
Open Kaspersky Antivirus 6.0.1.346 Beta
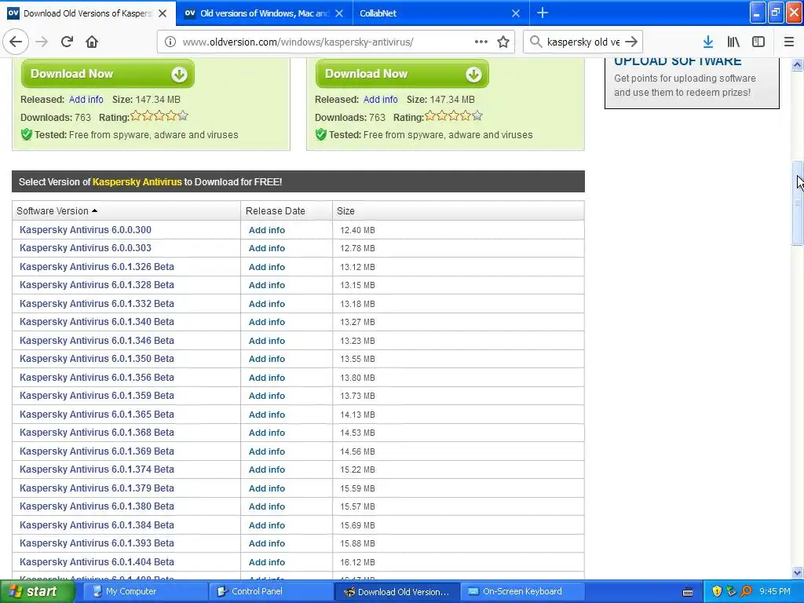coord(97,341)
